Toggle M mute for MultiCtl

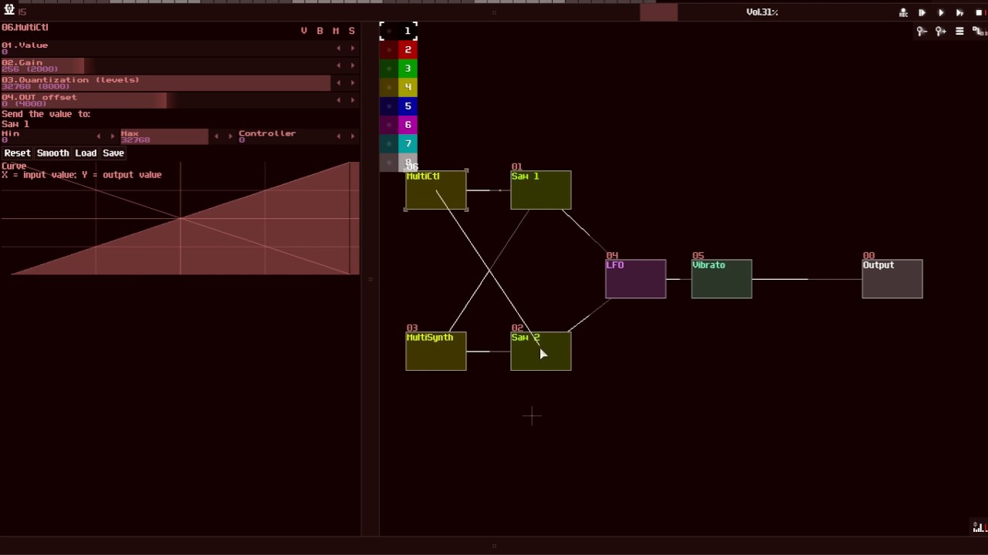[x=336, y=31]
